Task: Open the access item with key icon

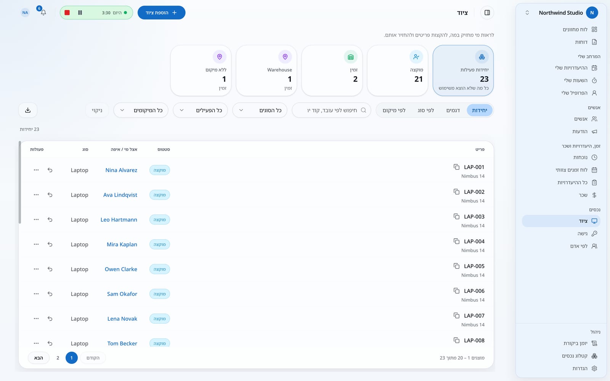Action: click(x=561, y=234)
